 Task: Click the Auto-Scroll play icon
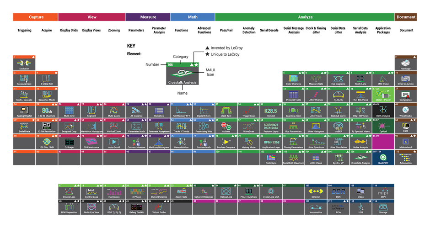click(114, 142)
